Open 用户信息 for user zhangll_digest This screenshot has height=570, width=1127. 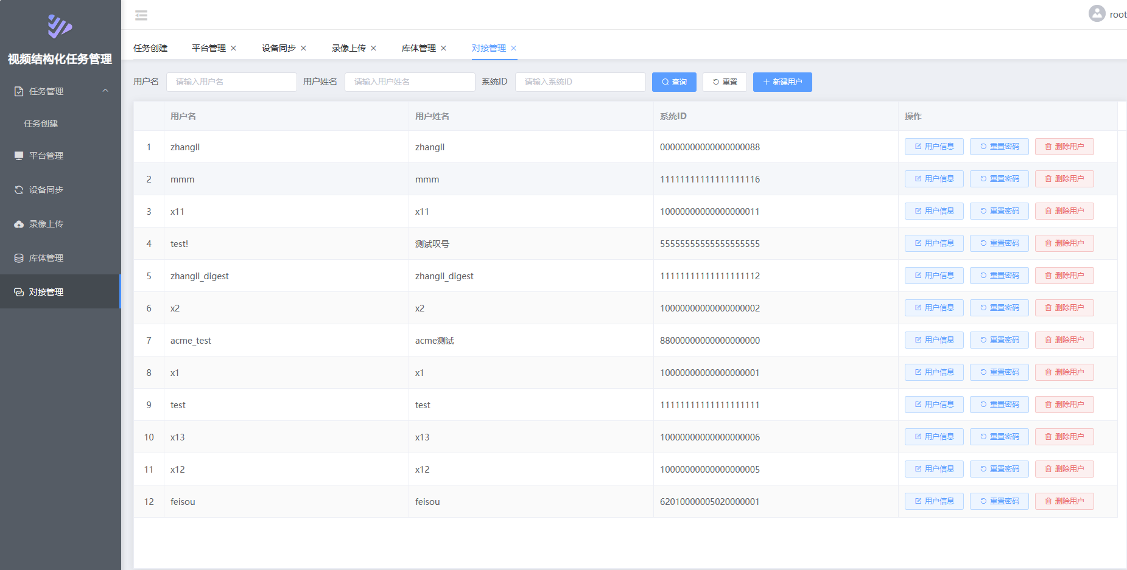tap(934, 276)
